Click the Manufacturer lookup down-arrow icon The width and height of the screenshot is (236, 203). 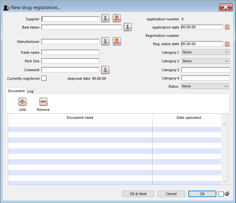[x=105, y=41]
